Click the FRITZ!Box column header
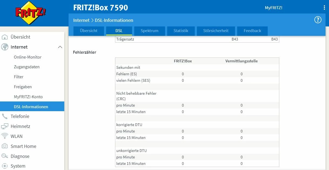This screenshot has width=329, height=170. 183,61
